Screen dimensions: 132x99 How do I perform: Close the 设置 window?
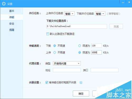click(x=129, y=2)
